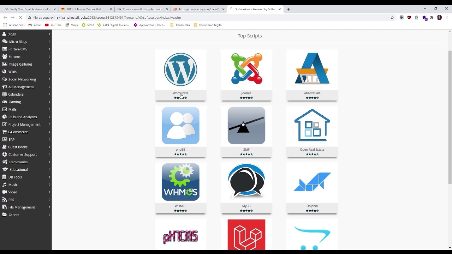The image size is (452, 254).
Task: Open the AbanteCart script icon
Action: (x=312, y=69)
